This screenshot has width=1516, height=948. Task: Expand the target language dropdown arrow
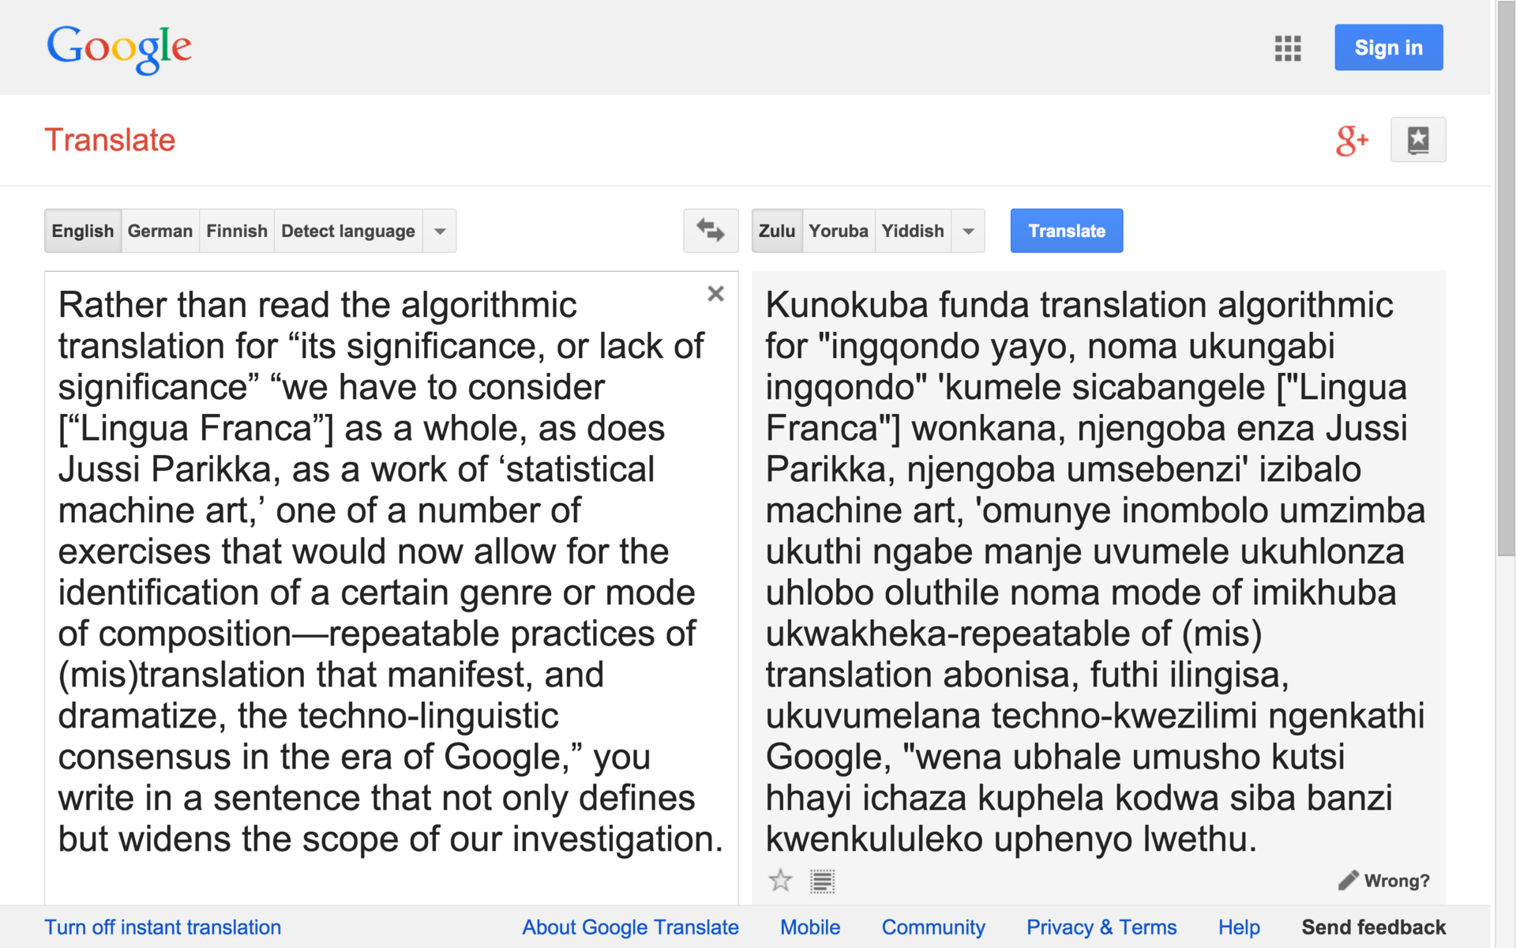(968, 231)
